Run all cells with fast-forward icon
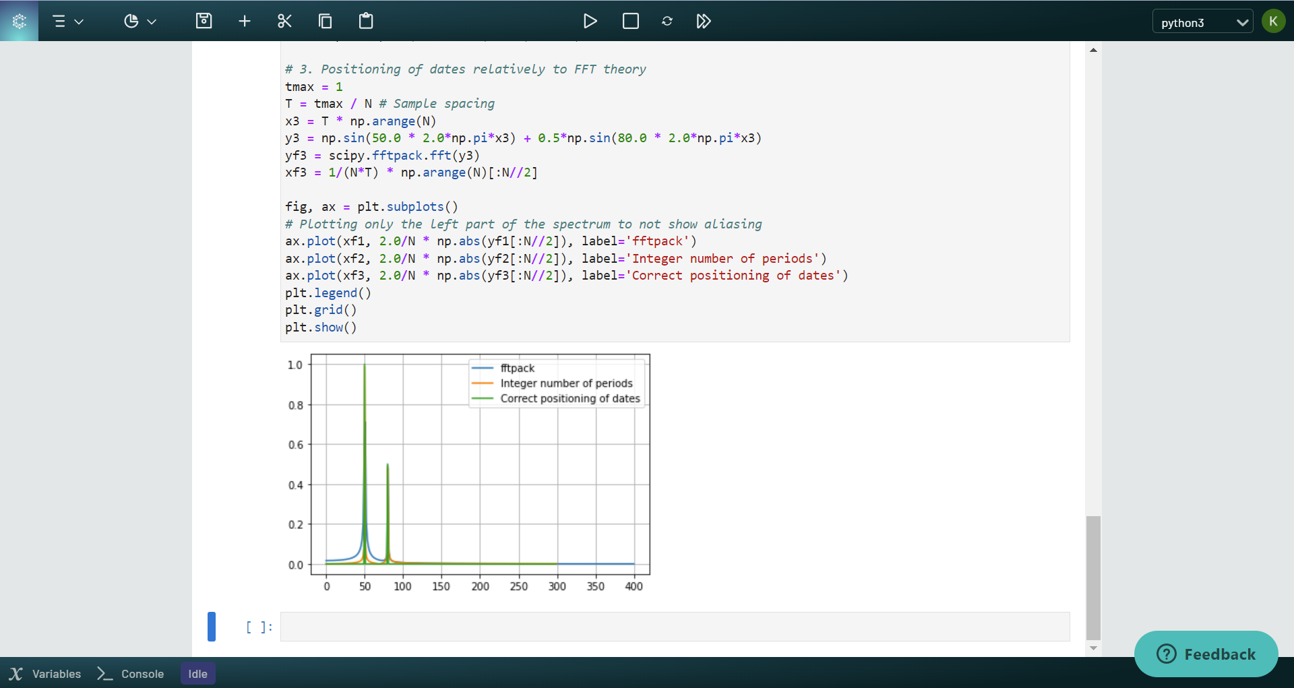1294x688 pixels. click(x=704, y=21)
